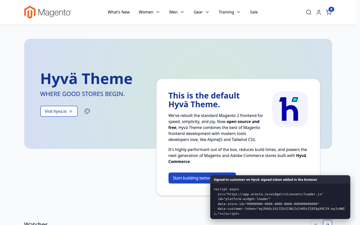Viewport: 360px width, 225px height.
Task: Click the cart item count badge 8
Action: pos(331,9)
